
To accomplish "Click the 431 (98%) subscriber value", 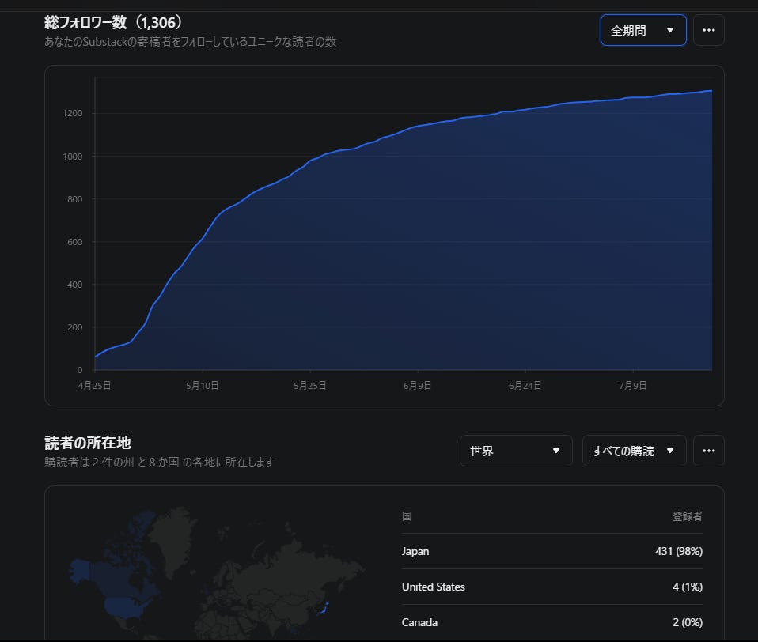I will pyautogui.click(x=679, y=551).
